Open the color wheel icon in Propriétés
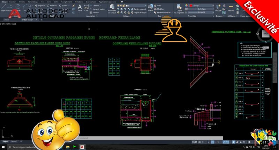279x150 pixels. click(186, 6)
